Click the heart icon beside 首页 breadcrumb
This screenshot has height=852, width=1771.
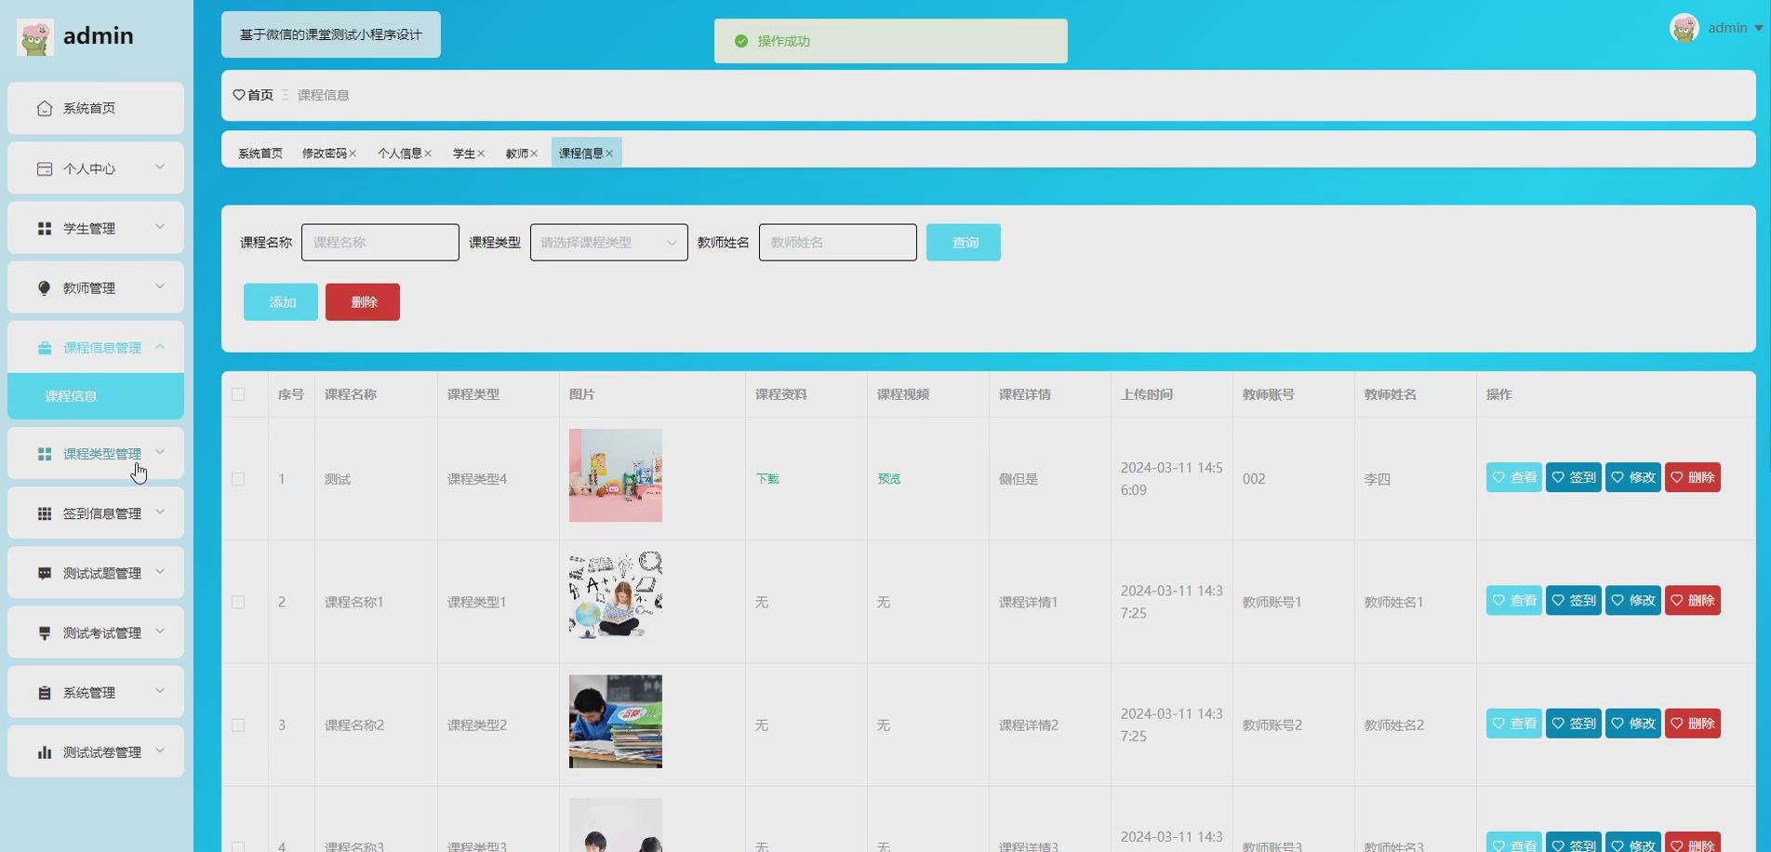[239, 95]
